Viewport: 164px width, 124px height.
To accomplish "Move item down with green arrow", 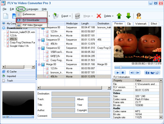I will pyautogui.click(x=128, y=16).
